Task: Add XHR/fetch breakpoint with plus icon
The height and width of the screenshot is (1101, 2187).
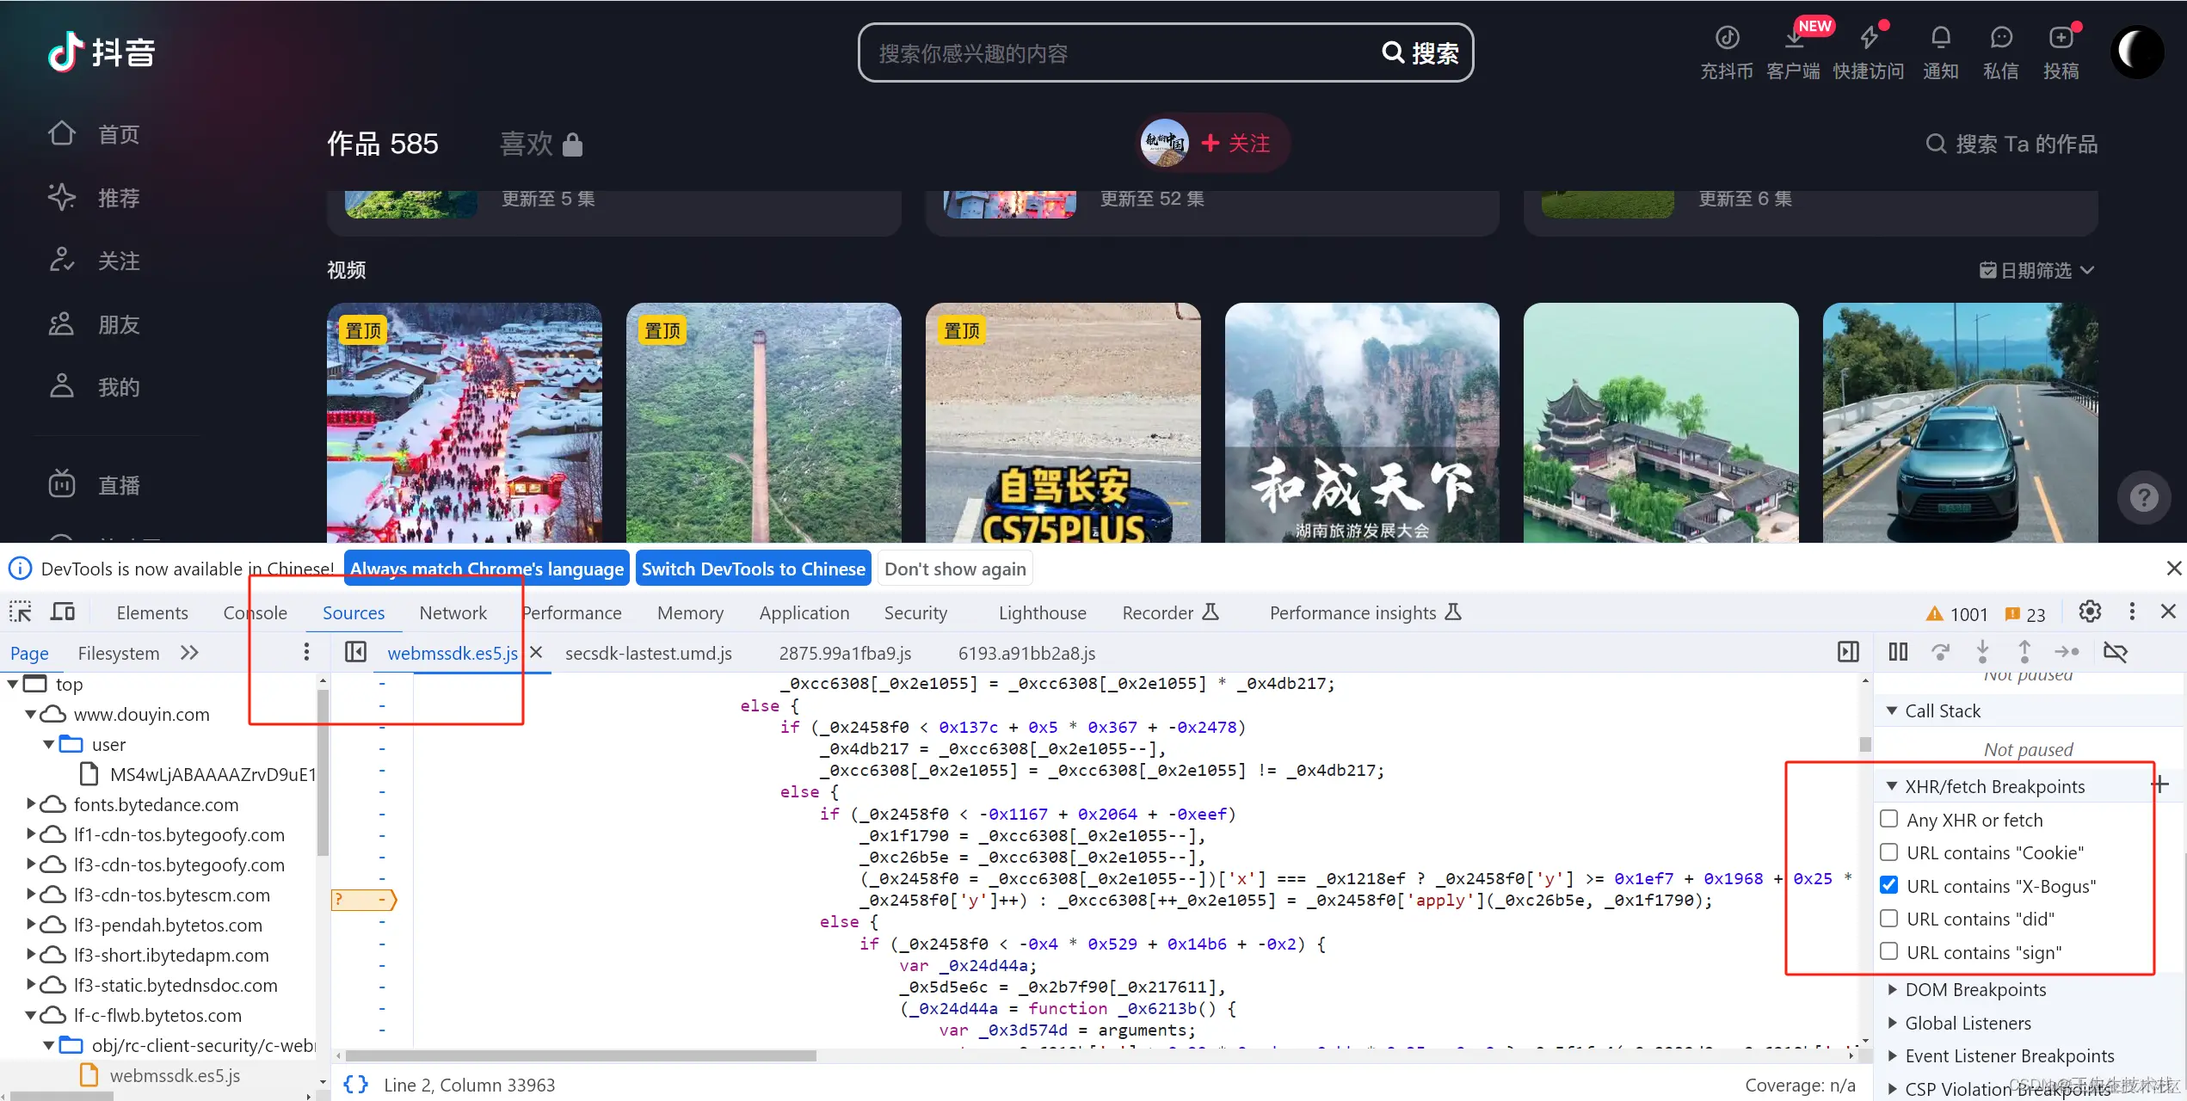Action: tap(2159, 784)
